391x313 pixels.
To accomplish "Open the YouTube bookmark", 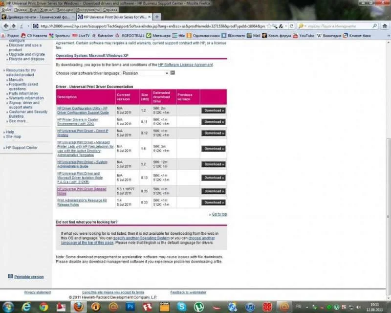I will point(304,36).
